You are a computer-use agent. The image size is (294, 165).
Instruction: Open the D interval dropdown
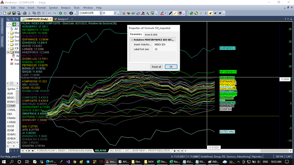point(115,13)
